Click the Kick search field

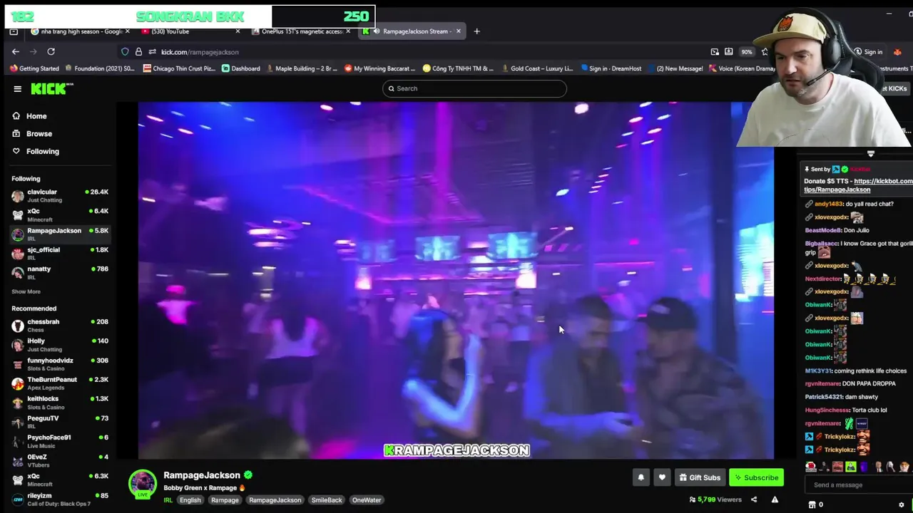pyautogui.click(x=474, y=88)
